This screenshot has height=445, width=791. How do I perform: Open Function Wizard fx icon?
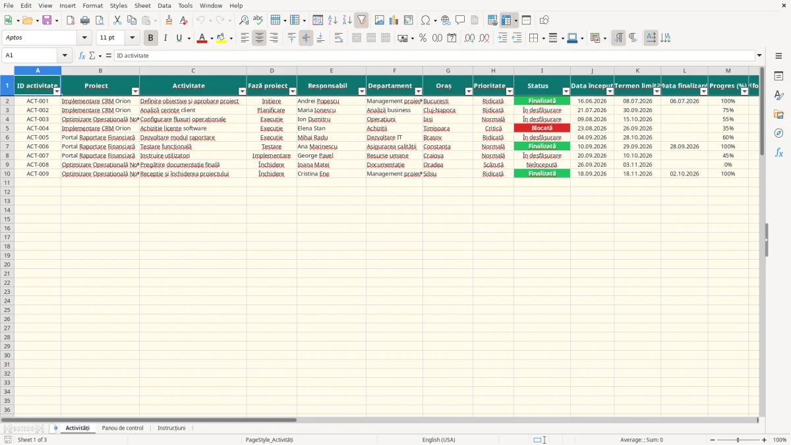(x=82, y=55)
